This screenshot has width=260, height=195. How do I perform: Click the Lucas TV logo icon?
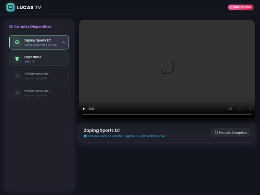(x=11, y=7)
